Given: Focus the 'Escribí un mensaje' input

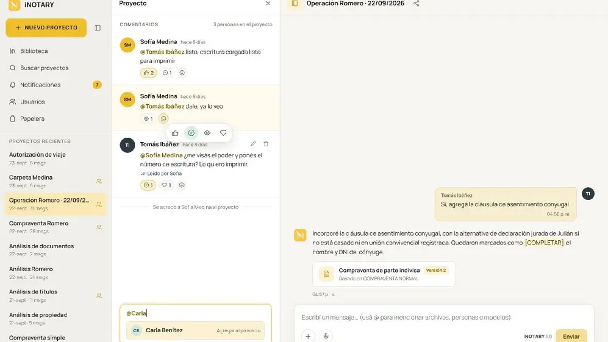Looking at the screenshot, I should tap(444, 318).
